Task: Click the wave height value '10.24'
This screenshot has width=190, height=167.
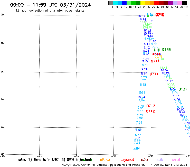Action: click(166, 73)
